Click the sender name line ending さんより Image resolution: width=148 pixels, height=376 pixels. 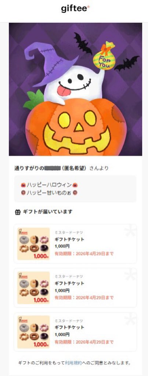pyautogui.click(x=61, y=168)
